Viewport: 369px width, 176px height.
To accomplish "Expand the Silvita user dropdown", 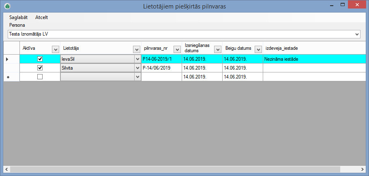I will [x=138, y=68].
